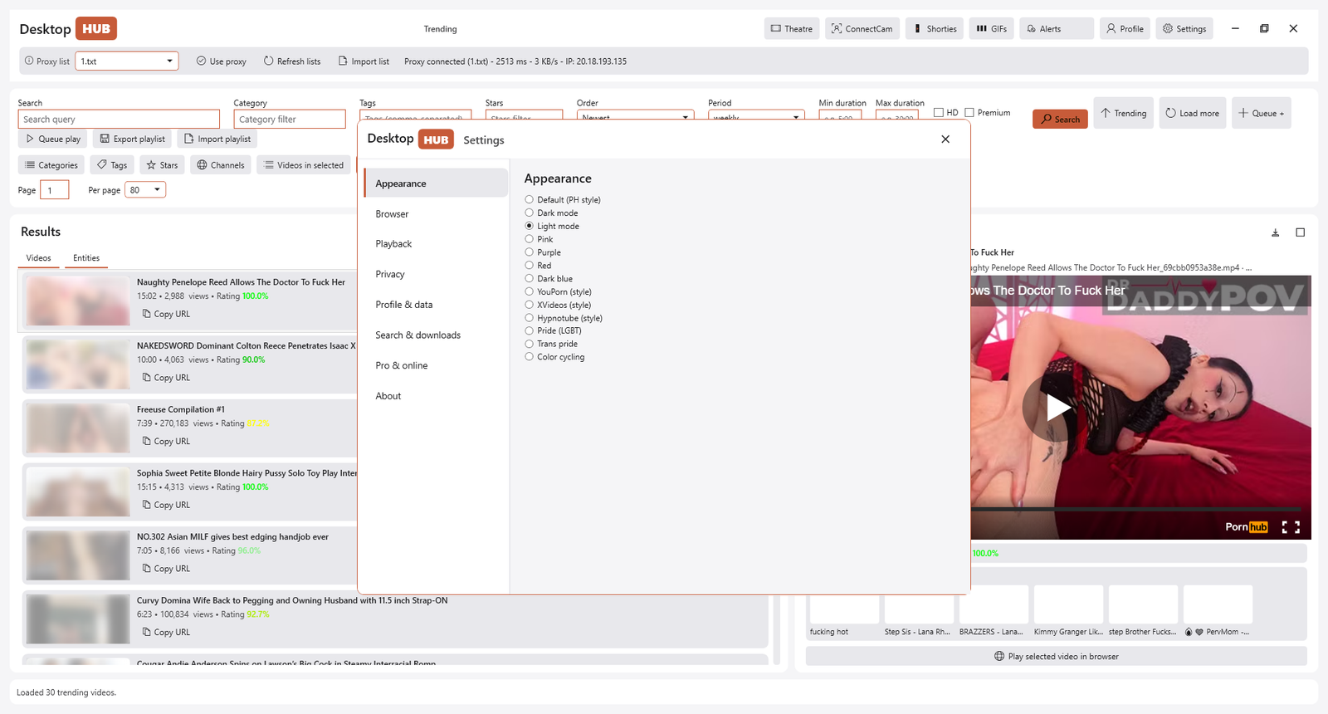Expand the Per page 80 dropdown
This screenshot has width=1328, height=714.
[x=145, y=190]
